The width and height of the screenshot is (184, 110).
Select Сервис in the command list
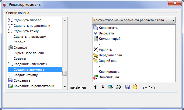click(19, 42)
